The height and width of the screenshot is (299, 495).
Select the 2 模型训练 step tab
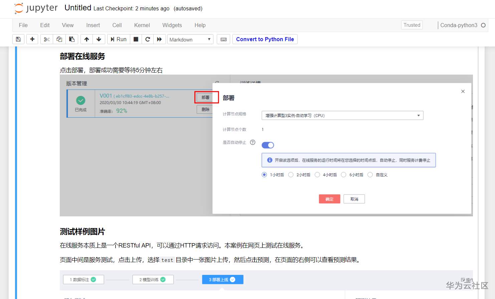153,280
